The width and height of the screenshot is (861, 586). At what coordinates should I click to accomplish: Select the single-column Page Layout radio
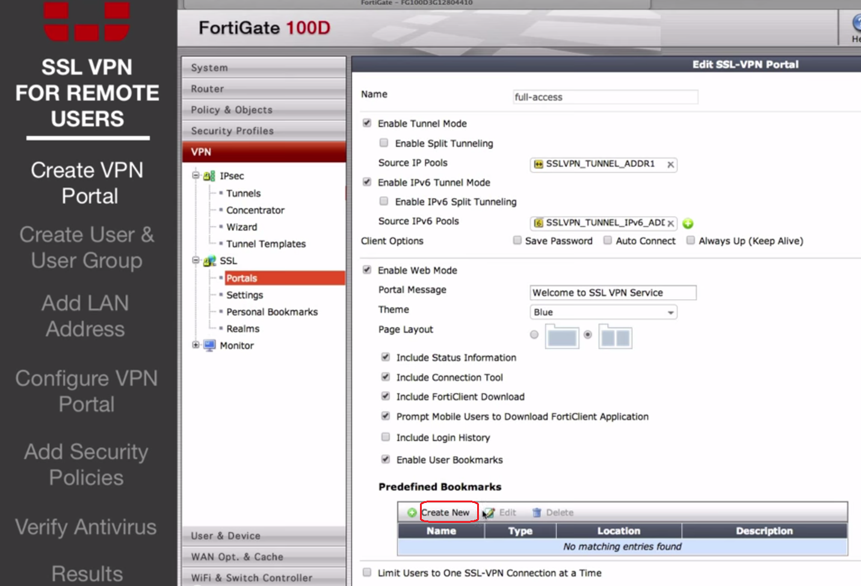(534, 335)
